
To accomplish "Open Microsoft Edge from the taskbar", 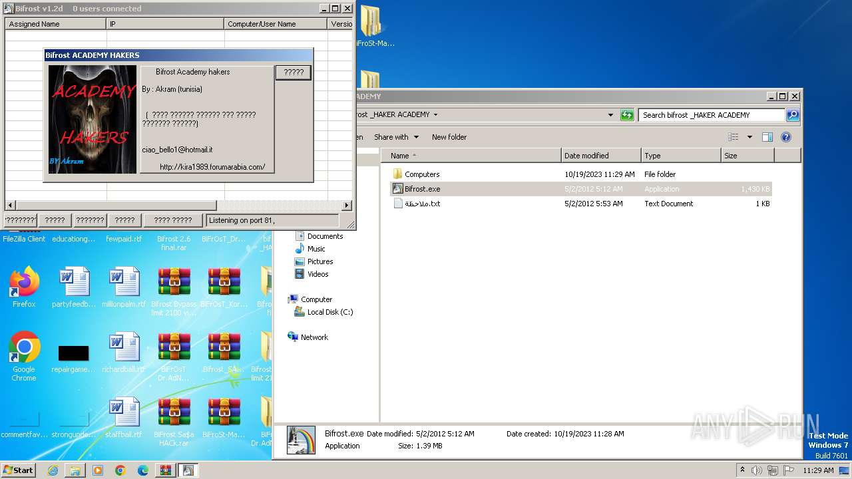I will [x=142, y=470].
